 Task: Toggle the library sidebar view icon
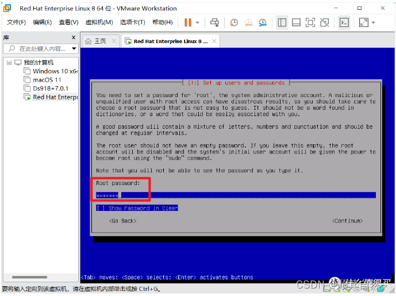coord(282,22)
